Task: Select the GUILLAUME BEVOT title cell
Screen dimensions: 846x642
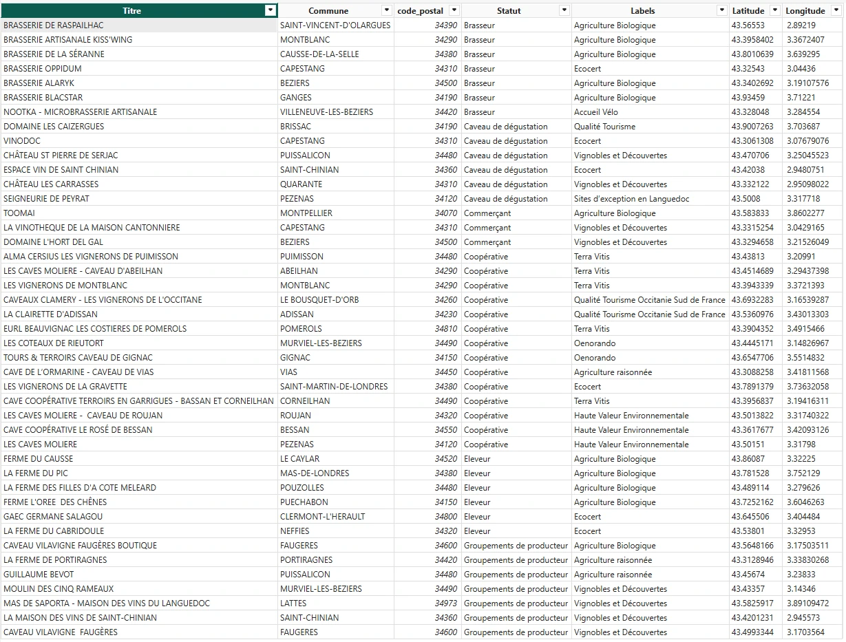Action: pos(39,575)
